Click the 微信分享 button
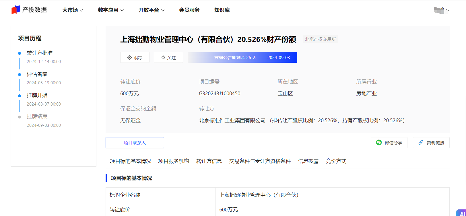This screenshot has height=216, width=466. pos(389,143)
